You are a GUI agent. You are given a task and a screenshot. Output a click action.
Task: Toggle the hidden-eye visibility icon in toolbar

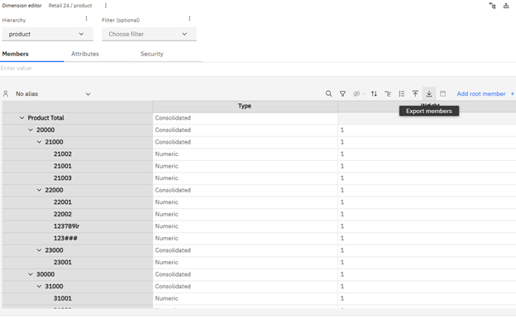pyautogui.click(x=359, y=93)
